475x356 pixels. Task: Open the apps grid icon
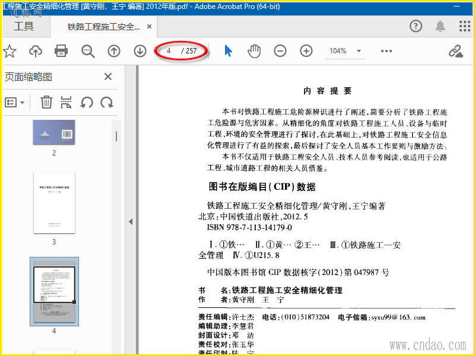(x=464, y=26)
